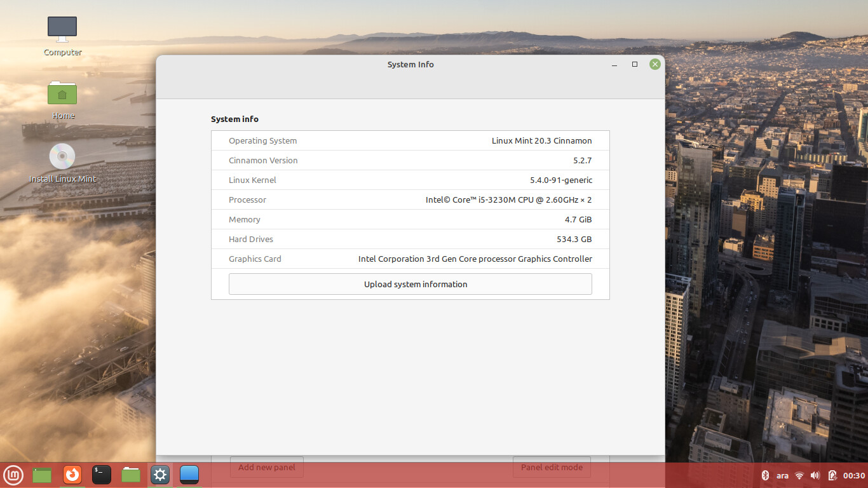Launch Firefox from the panel

(72, 475)
